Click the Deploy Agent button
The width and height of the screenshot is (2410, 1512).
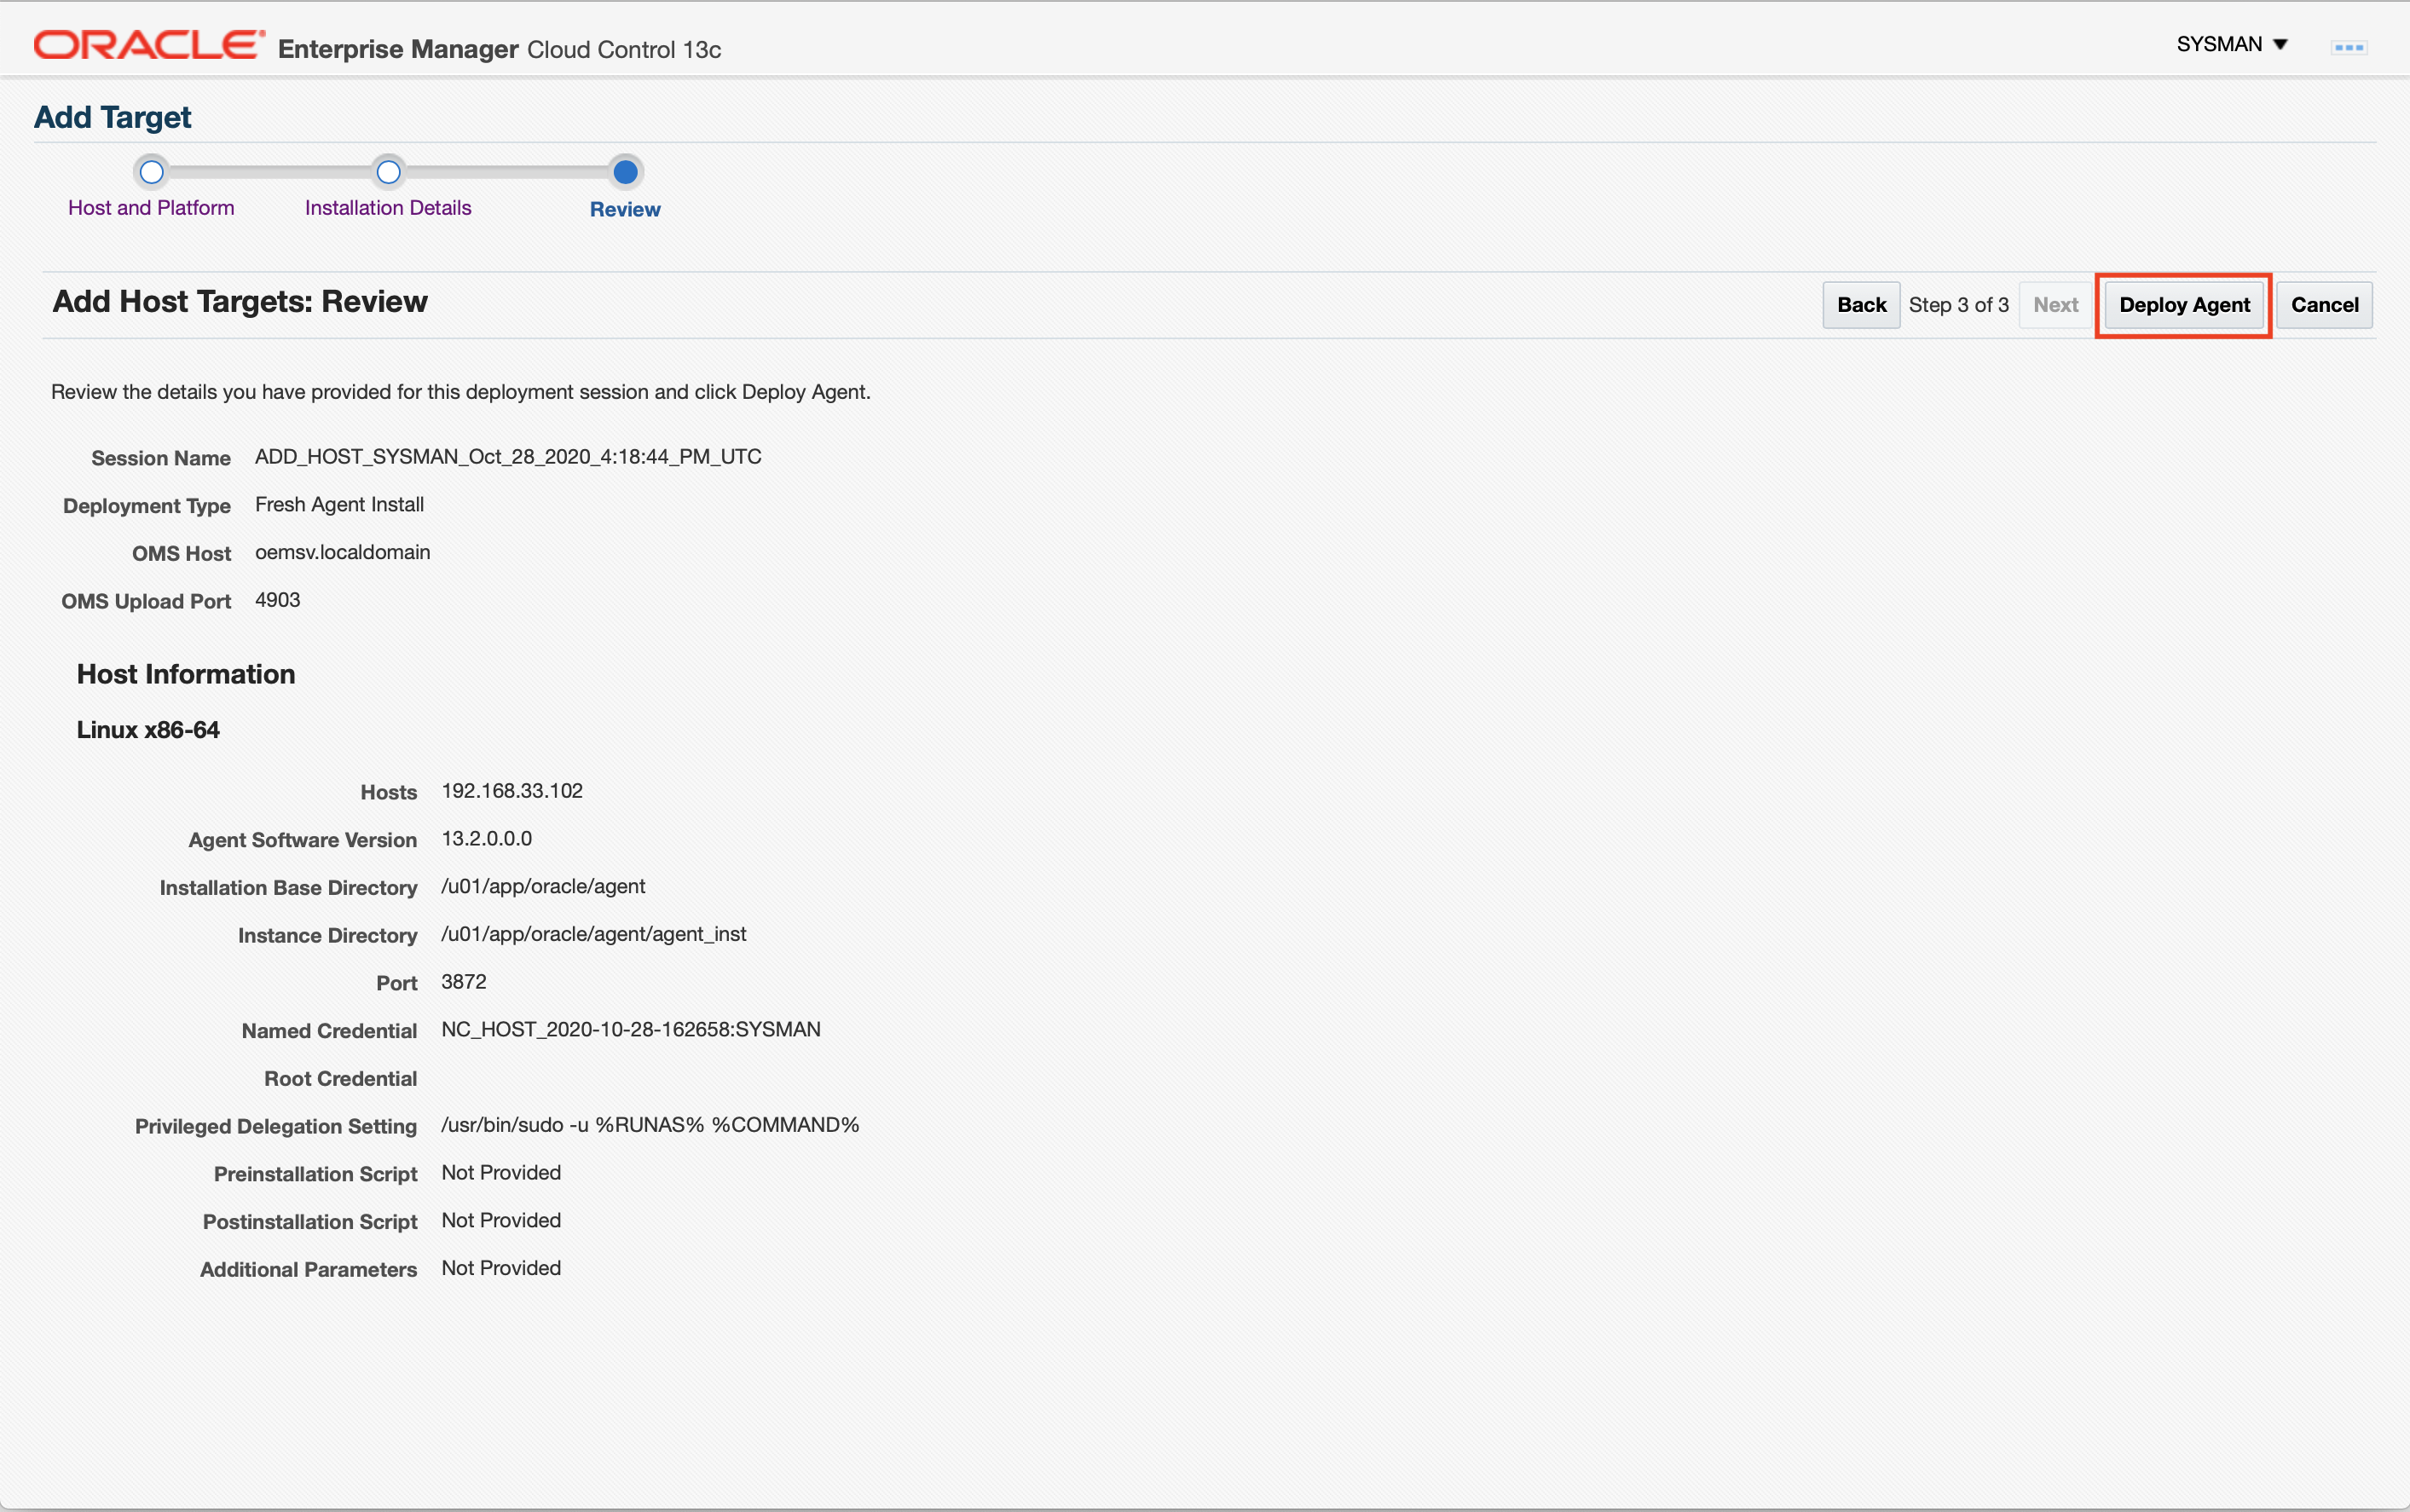[2183, 305]
